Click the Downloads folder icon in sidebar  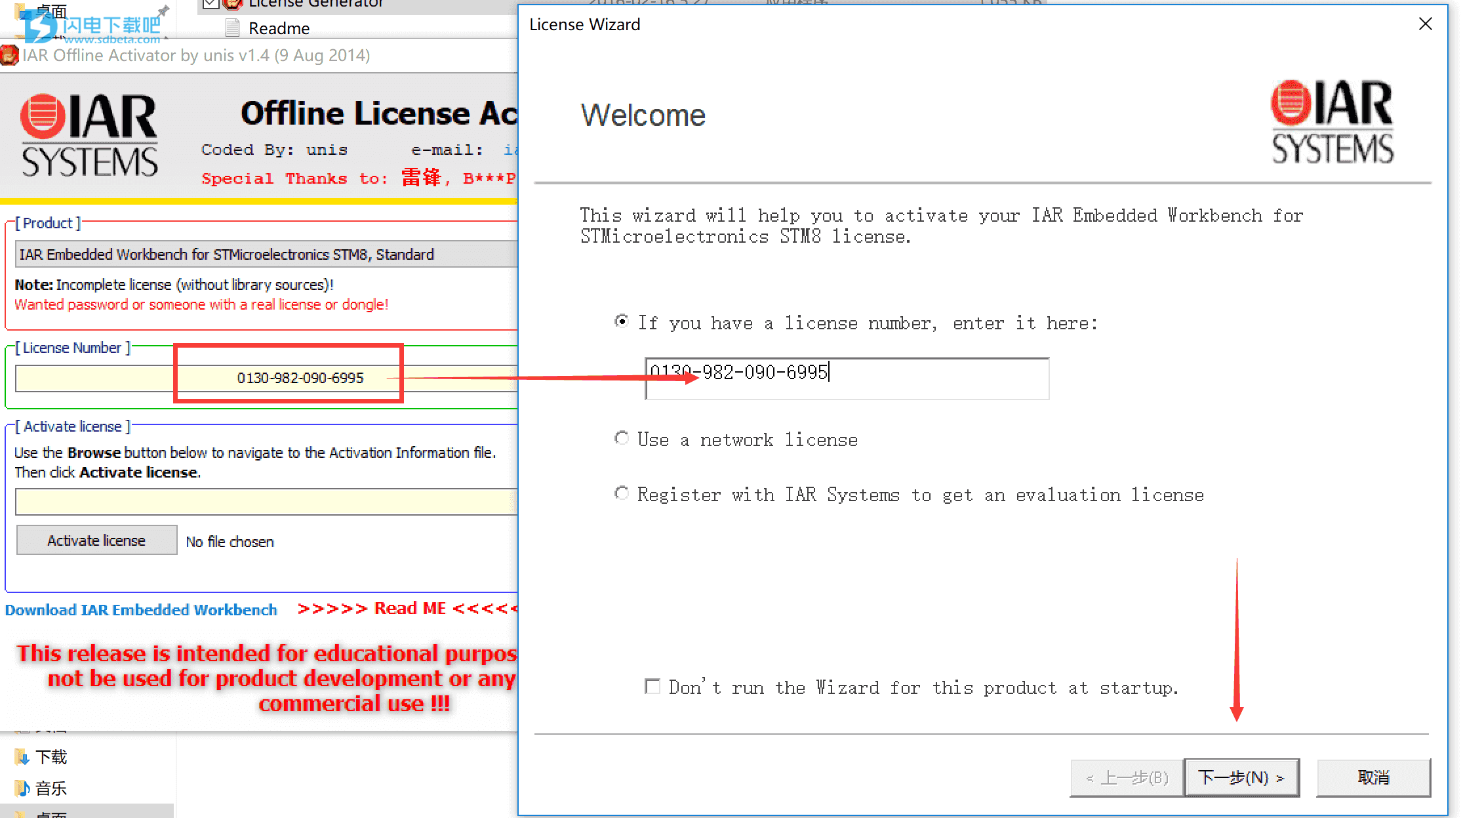coord(22,757)
